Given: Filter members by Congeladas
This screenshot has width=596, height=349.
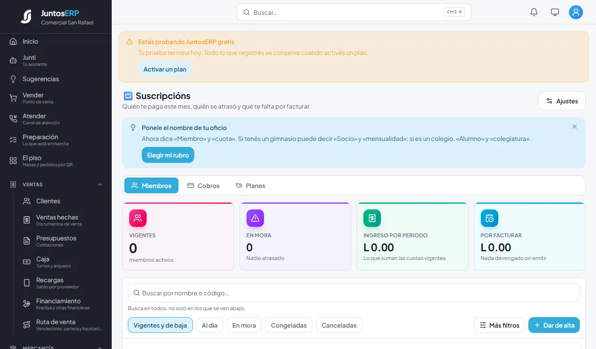Looking at the screenshot, I should 289,325.
